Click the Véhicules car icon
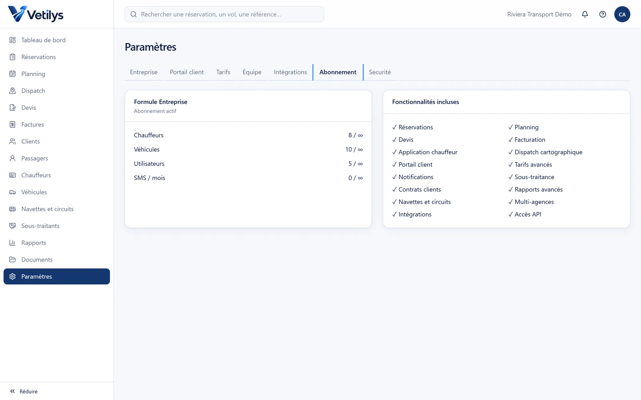 coord(12,192)
